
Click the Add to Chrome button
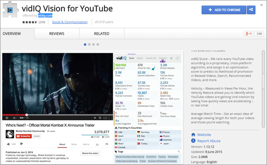point(224,10)
